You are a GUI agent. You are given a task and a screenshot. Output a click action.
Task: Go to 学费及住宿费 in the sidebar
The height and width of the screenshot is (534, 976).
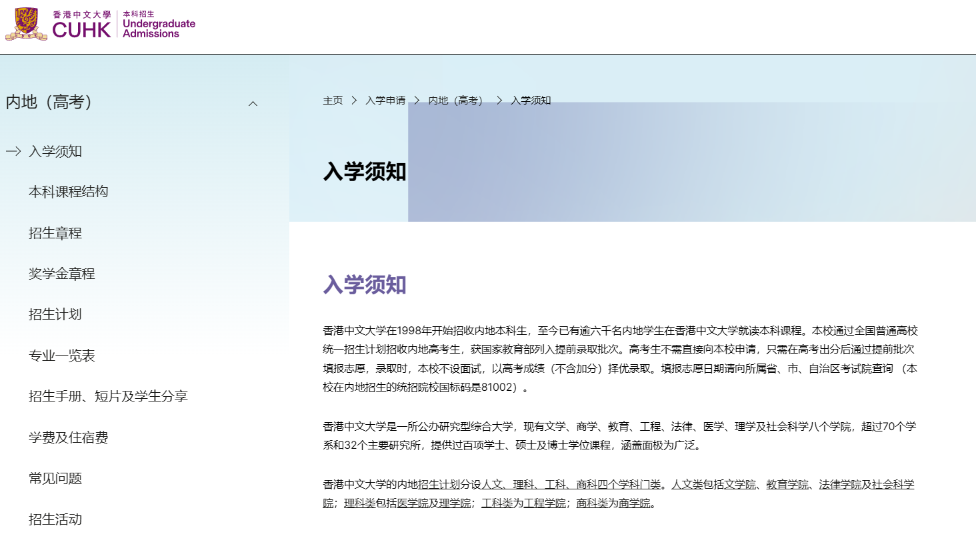tap(68, 437)
